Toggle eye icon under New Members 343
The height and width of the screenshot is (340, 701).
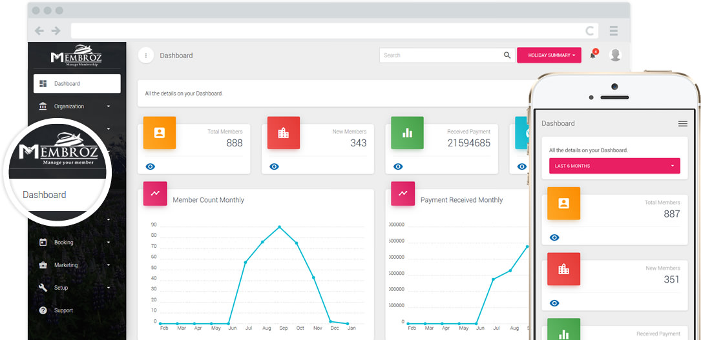click(x=274, y=166)
